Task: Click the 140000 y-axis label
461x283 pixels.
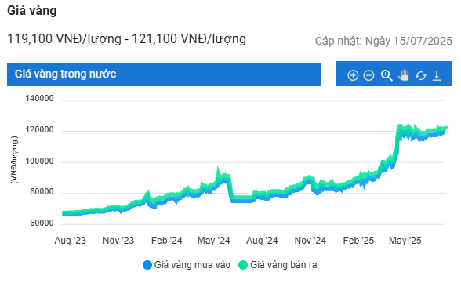Action: click(39, 98)
